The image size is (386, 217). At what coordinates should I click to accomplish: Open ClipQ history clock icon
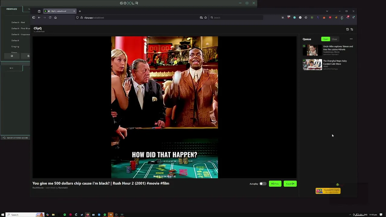point(347,29)
